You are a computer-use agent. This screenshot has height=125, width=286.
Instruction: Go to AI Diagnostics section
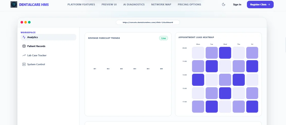pyautogui.click(x=134, y=5)
